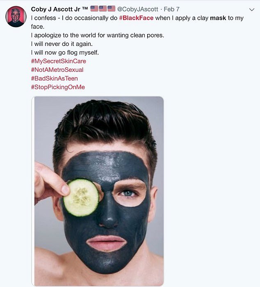The width and height of the screenshot is (260, 287).
Task: Follow the #BlackFace hashtag
Action: coord(135,18)
